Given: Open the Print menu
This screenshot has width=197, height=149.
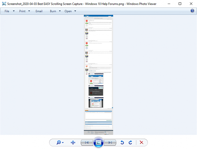Looking at the screenshot, I should (x=22, y=11).
